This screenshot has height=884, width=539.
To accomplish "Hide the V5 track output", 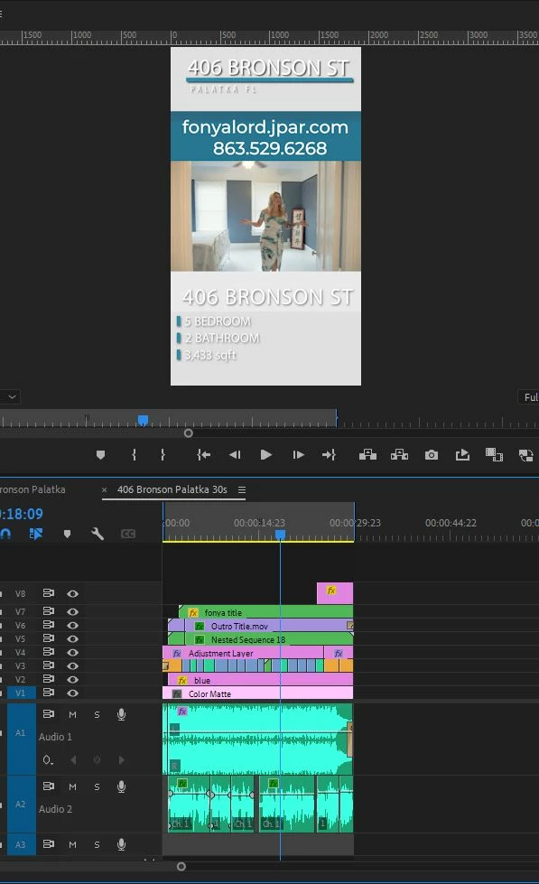I will click(x=73, y=638).
